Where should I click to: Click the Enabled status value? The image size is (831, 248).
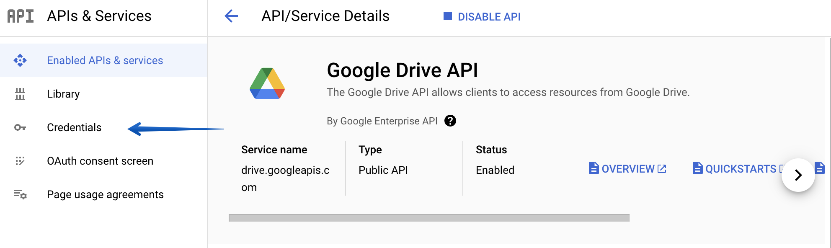coord(495,170)
